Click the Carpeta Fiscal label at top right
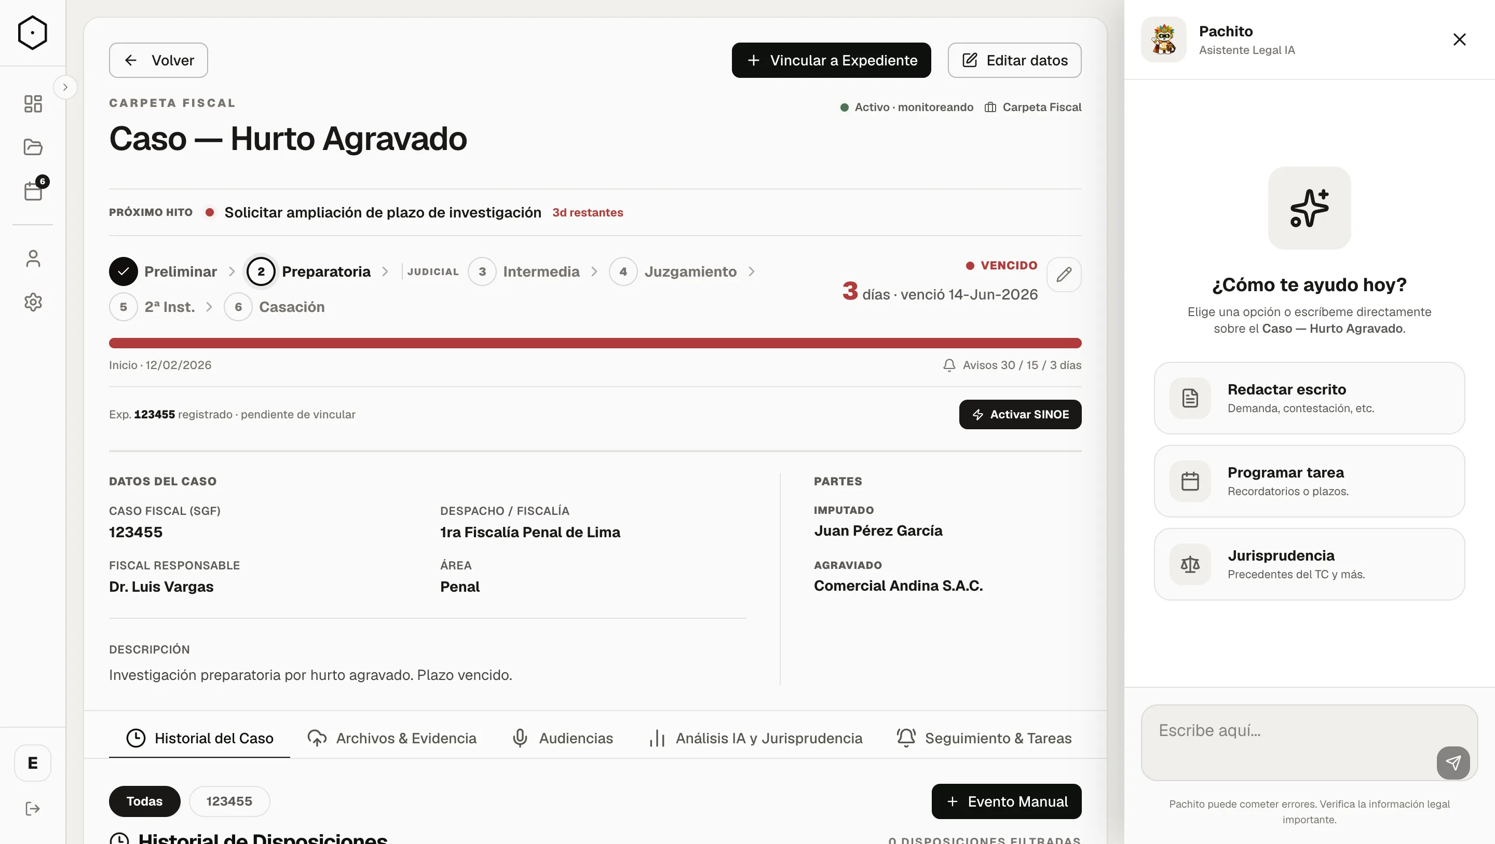 click(1042, 107)
